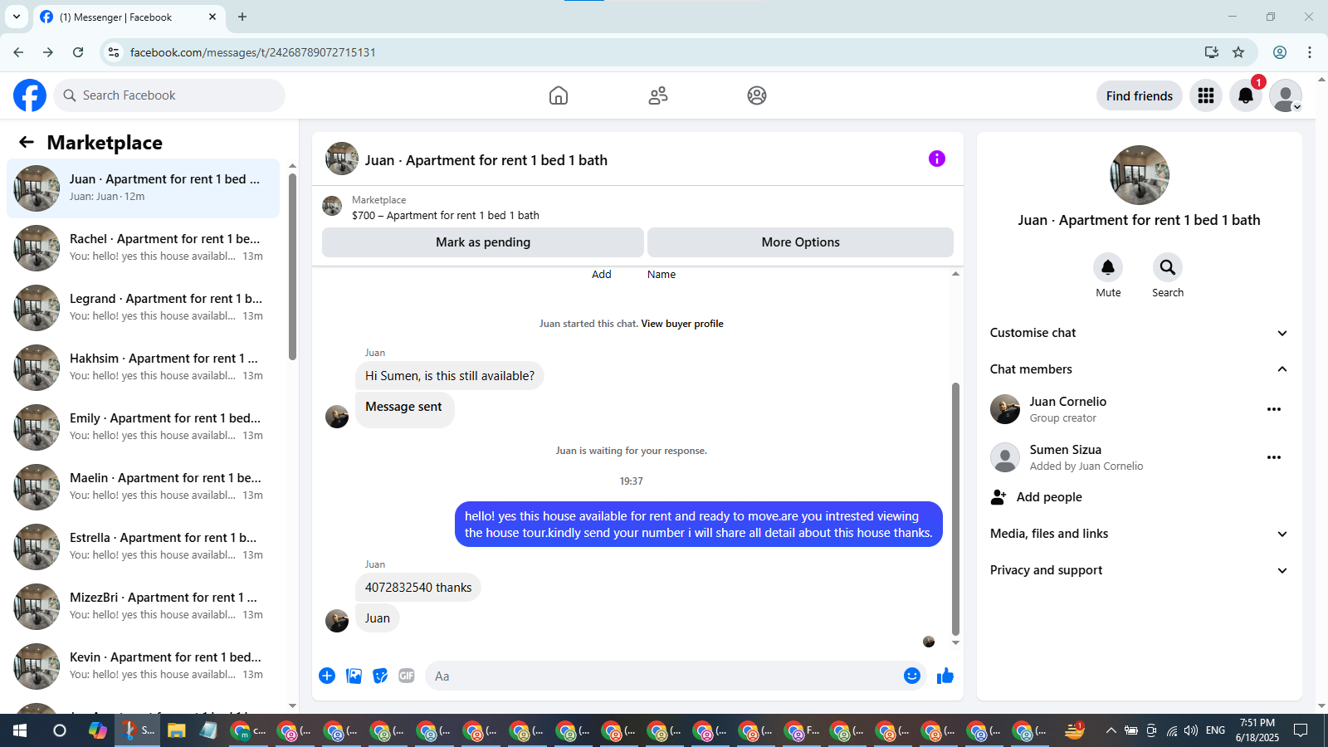
Task: Send a thumbs-up like
Action: (x=945, y=676)
